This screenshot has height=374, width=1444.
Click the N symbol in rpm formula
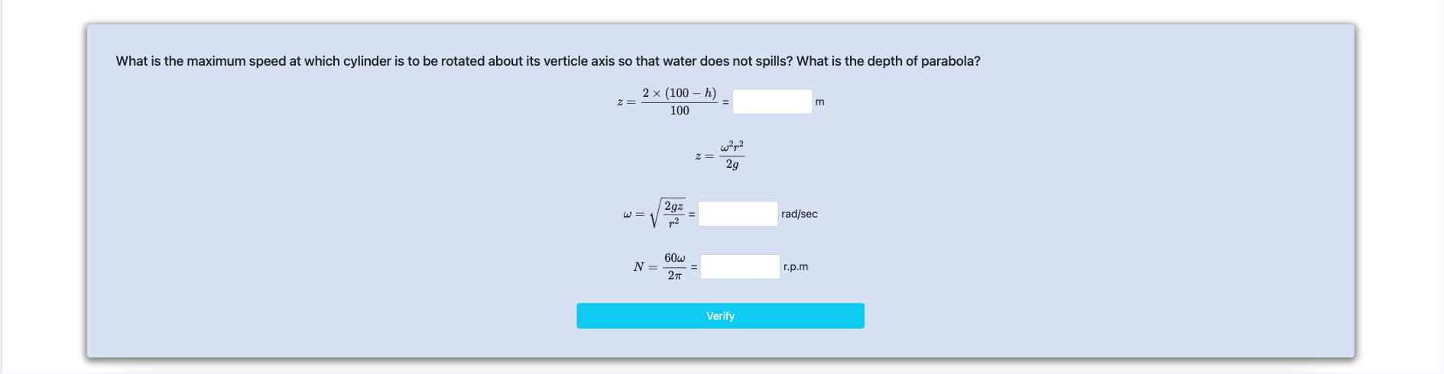638,267
